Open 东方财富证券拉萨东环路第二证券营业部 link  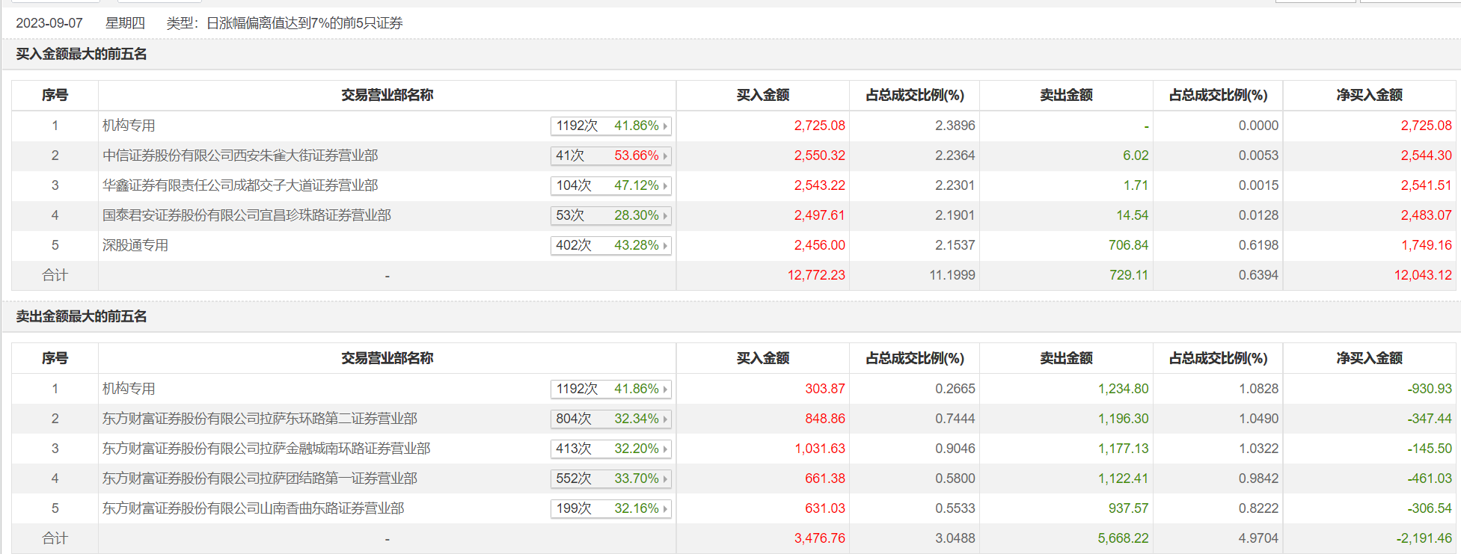coord(260,419)
